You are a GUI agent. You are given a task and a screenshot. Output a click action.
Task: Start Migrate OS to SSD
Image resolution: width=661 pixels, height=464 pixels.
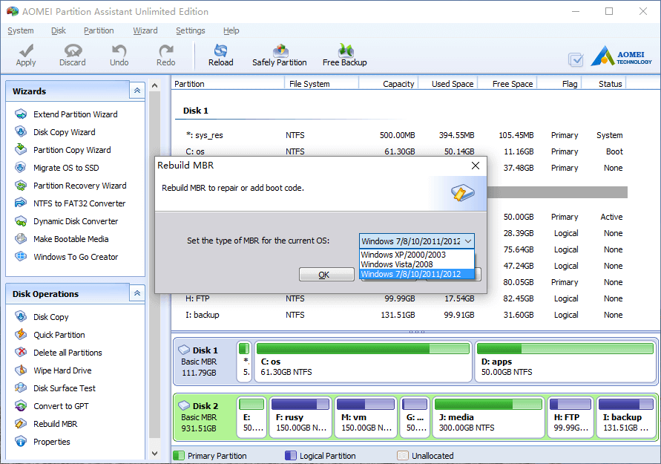[66, 168]
